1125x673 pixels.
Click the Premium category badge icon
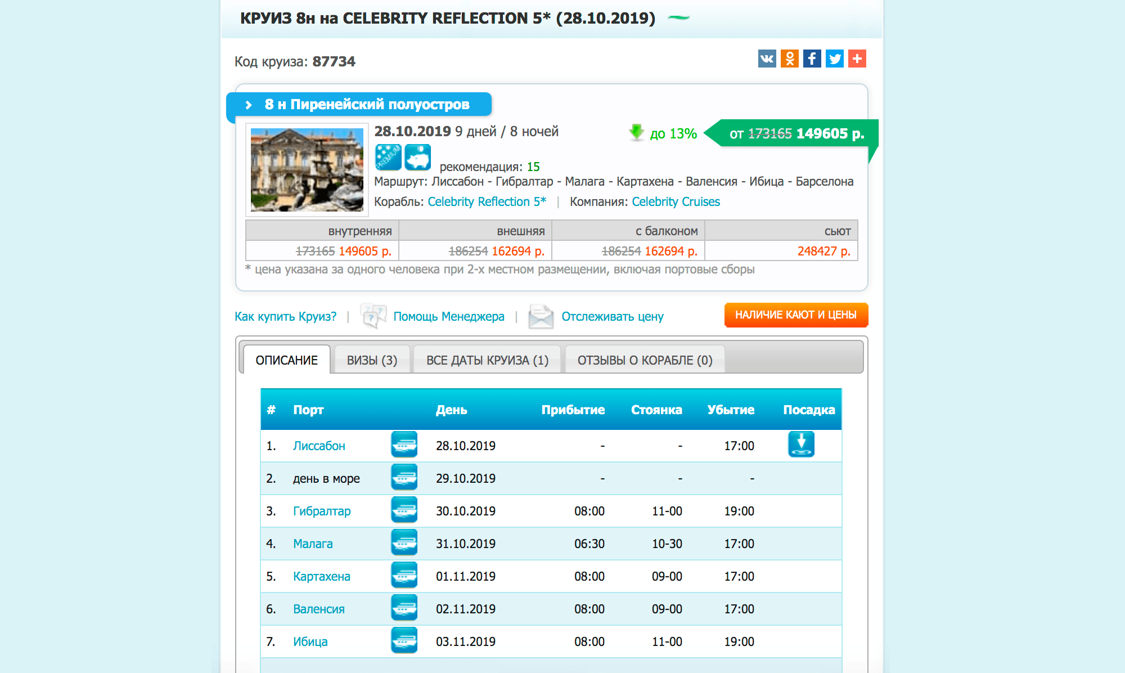point(388,157)
